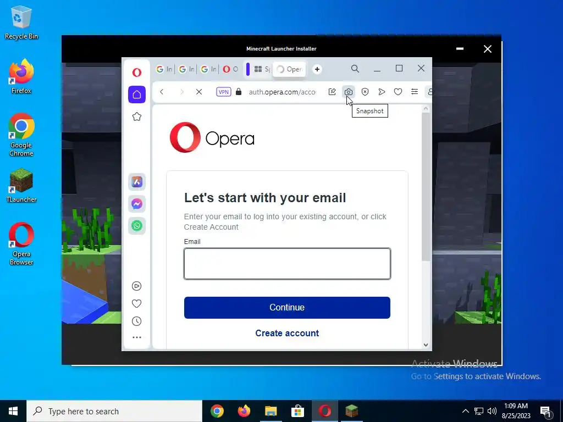Open the Windows Start menu

point(13,411)
